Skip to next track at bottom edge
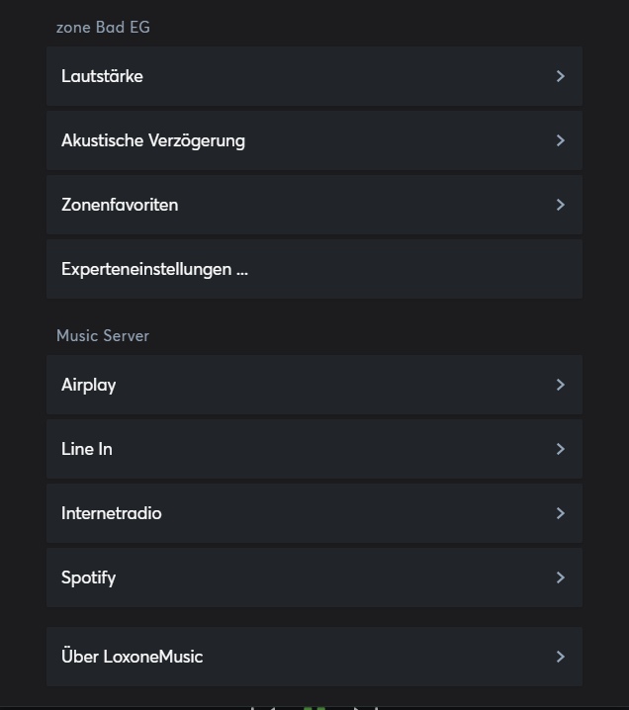This screenshot has width=629, height=710. pos(366,707)
